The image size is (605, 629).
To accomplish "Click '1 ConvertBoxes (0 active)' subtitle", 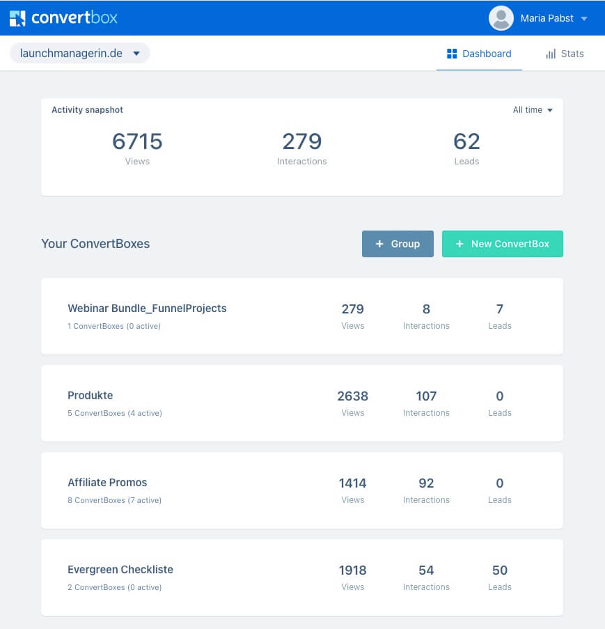I will click(x=114, y=326).
